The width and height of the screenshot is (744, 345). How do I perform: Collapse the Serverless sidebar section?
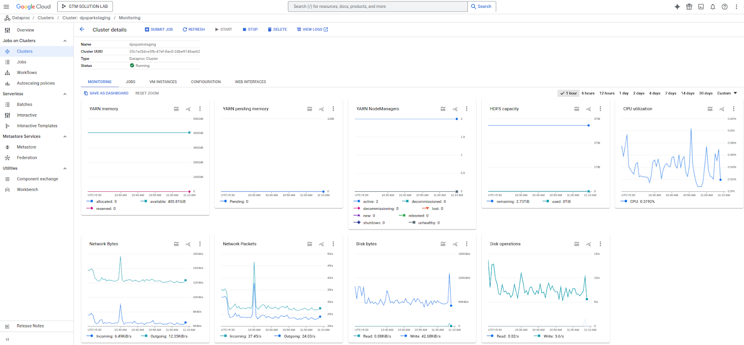pyautogui.click(x=65, y=94)
